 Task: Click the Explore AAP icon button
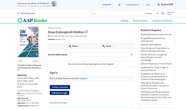(x=165, y=4)
